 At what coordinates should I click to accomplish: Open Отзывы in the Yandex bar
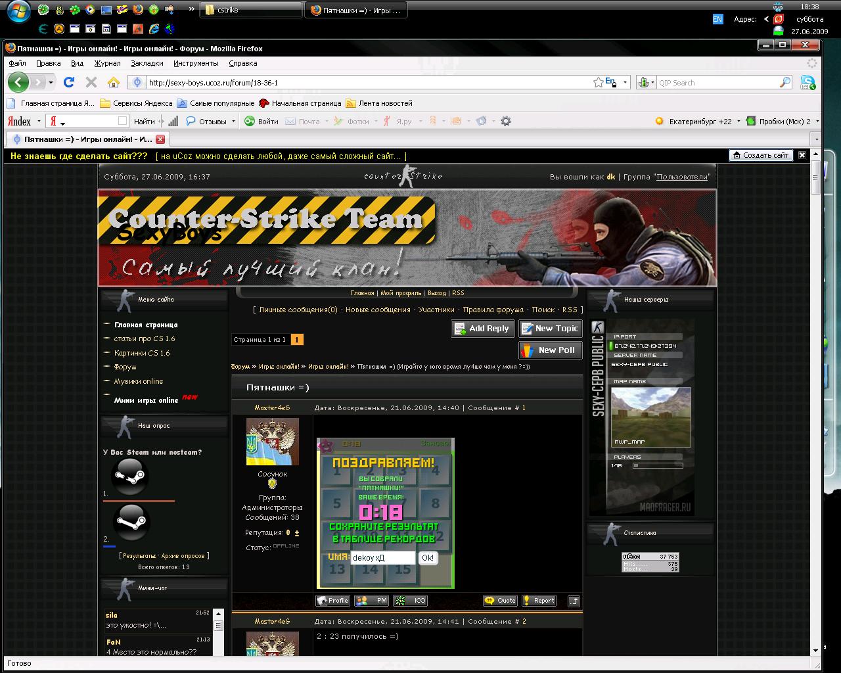[x=206, y=121]
